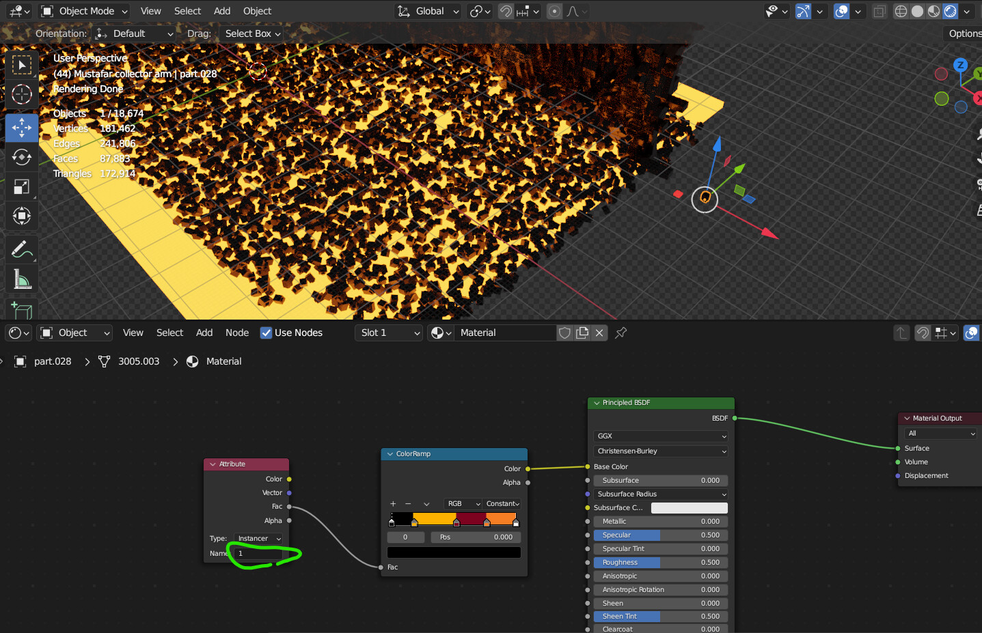The width and height of the screenshot is (982, 633).
Task: Switch viewport to Material Preview shading
Action: tap(933, 11)
